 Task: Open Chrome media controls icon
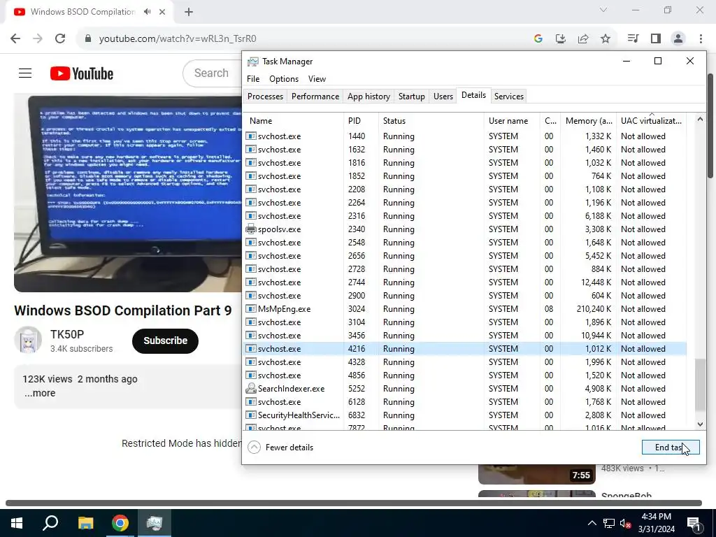(633, 39)
